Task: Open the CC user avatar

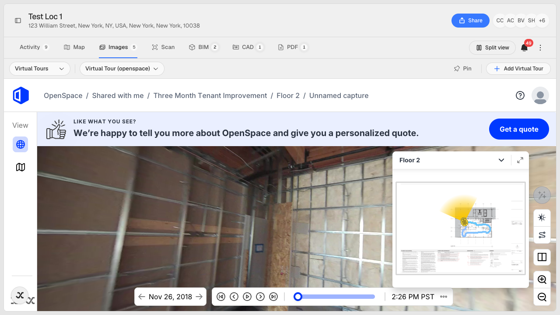Action: pyautogui.click(x=500, y=21)
